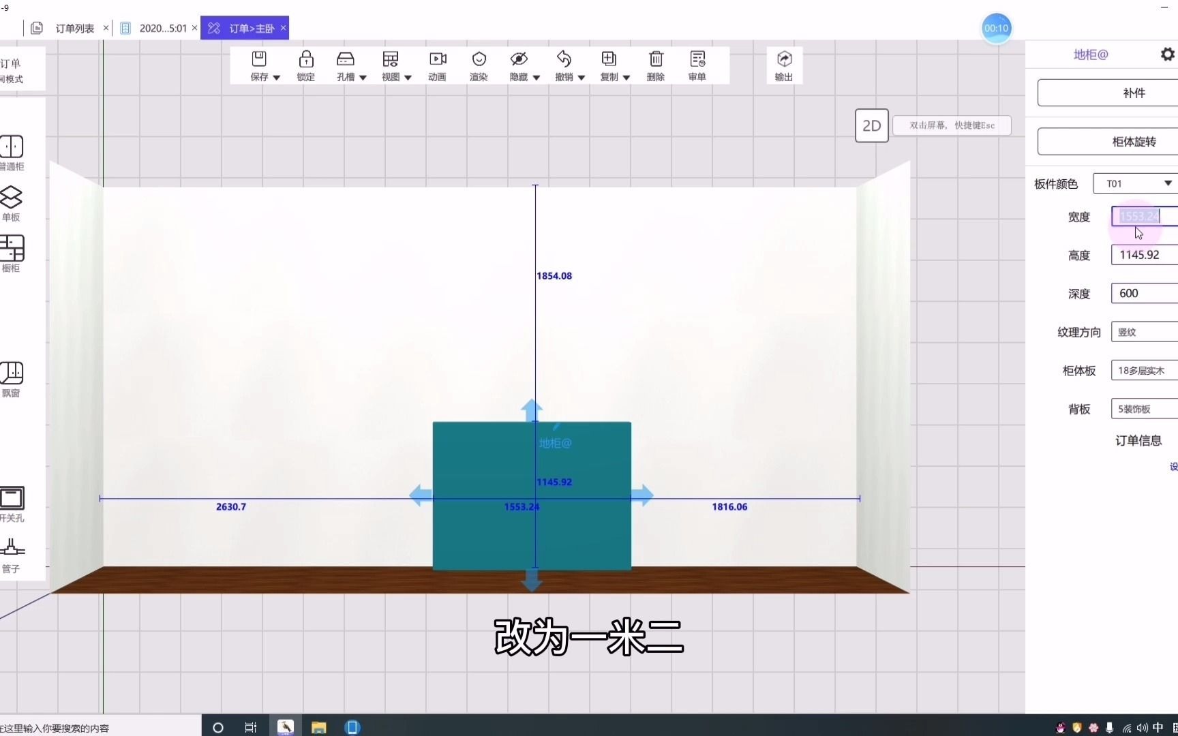Click the Windows search box in taskbar
Screen dimensions: 1178x736
tap(101, 727)
